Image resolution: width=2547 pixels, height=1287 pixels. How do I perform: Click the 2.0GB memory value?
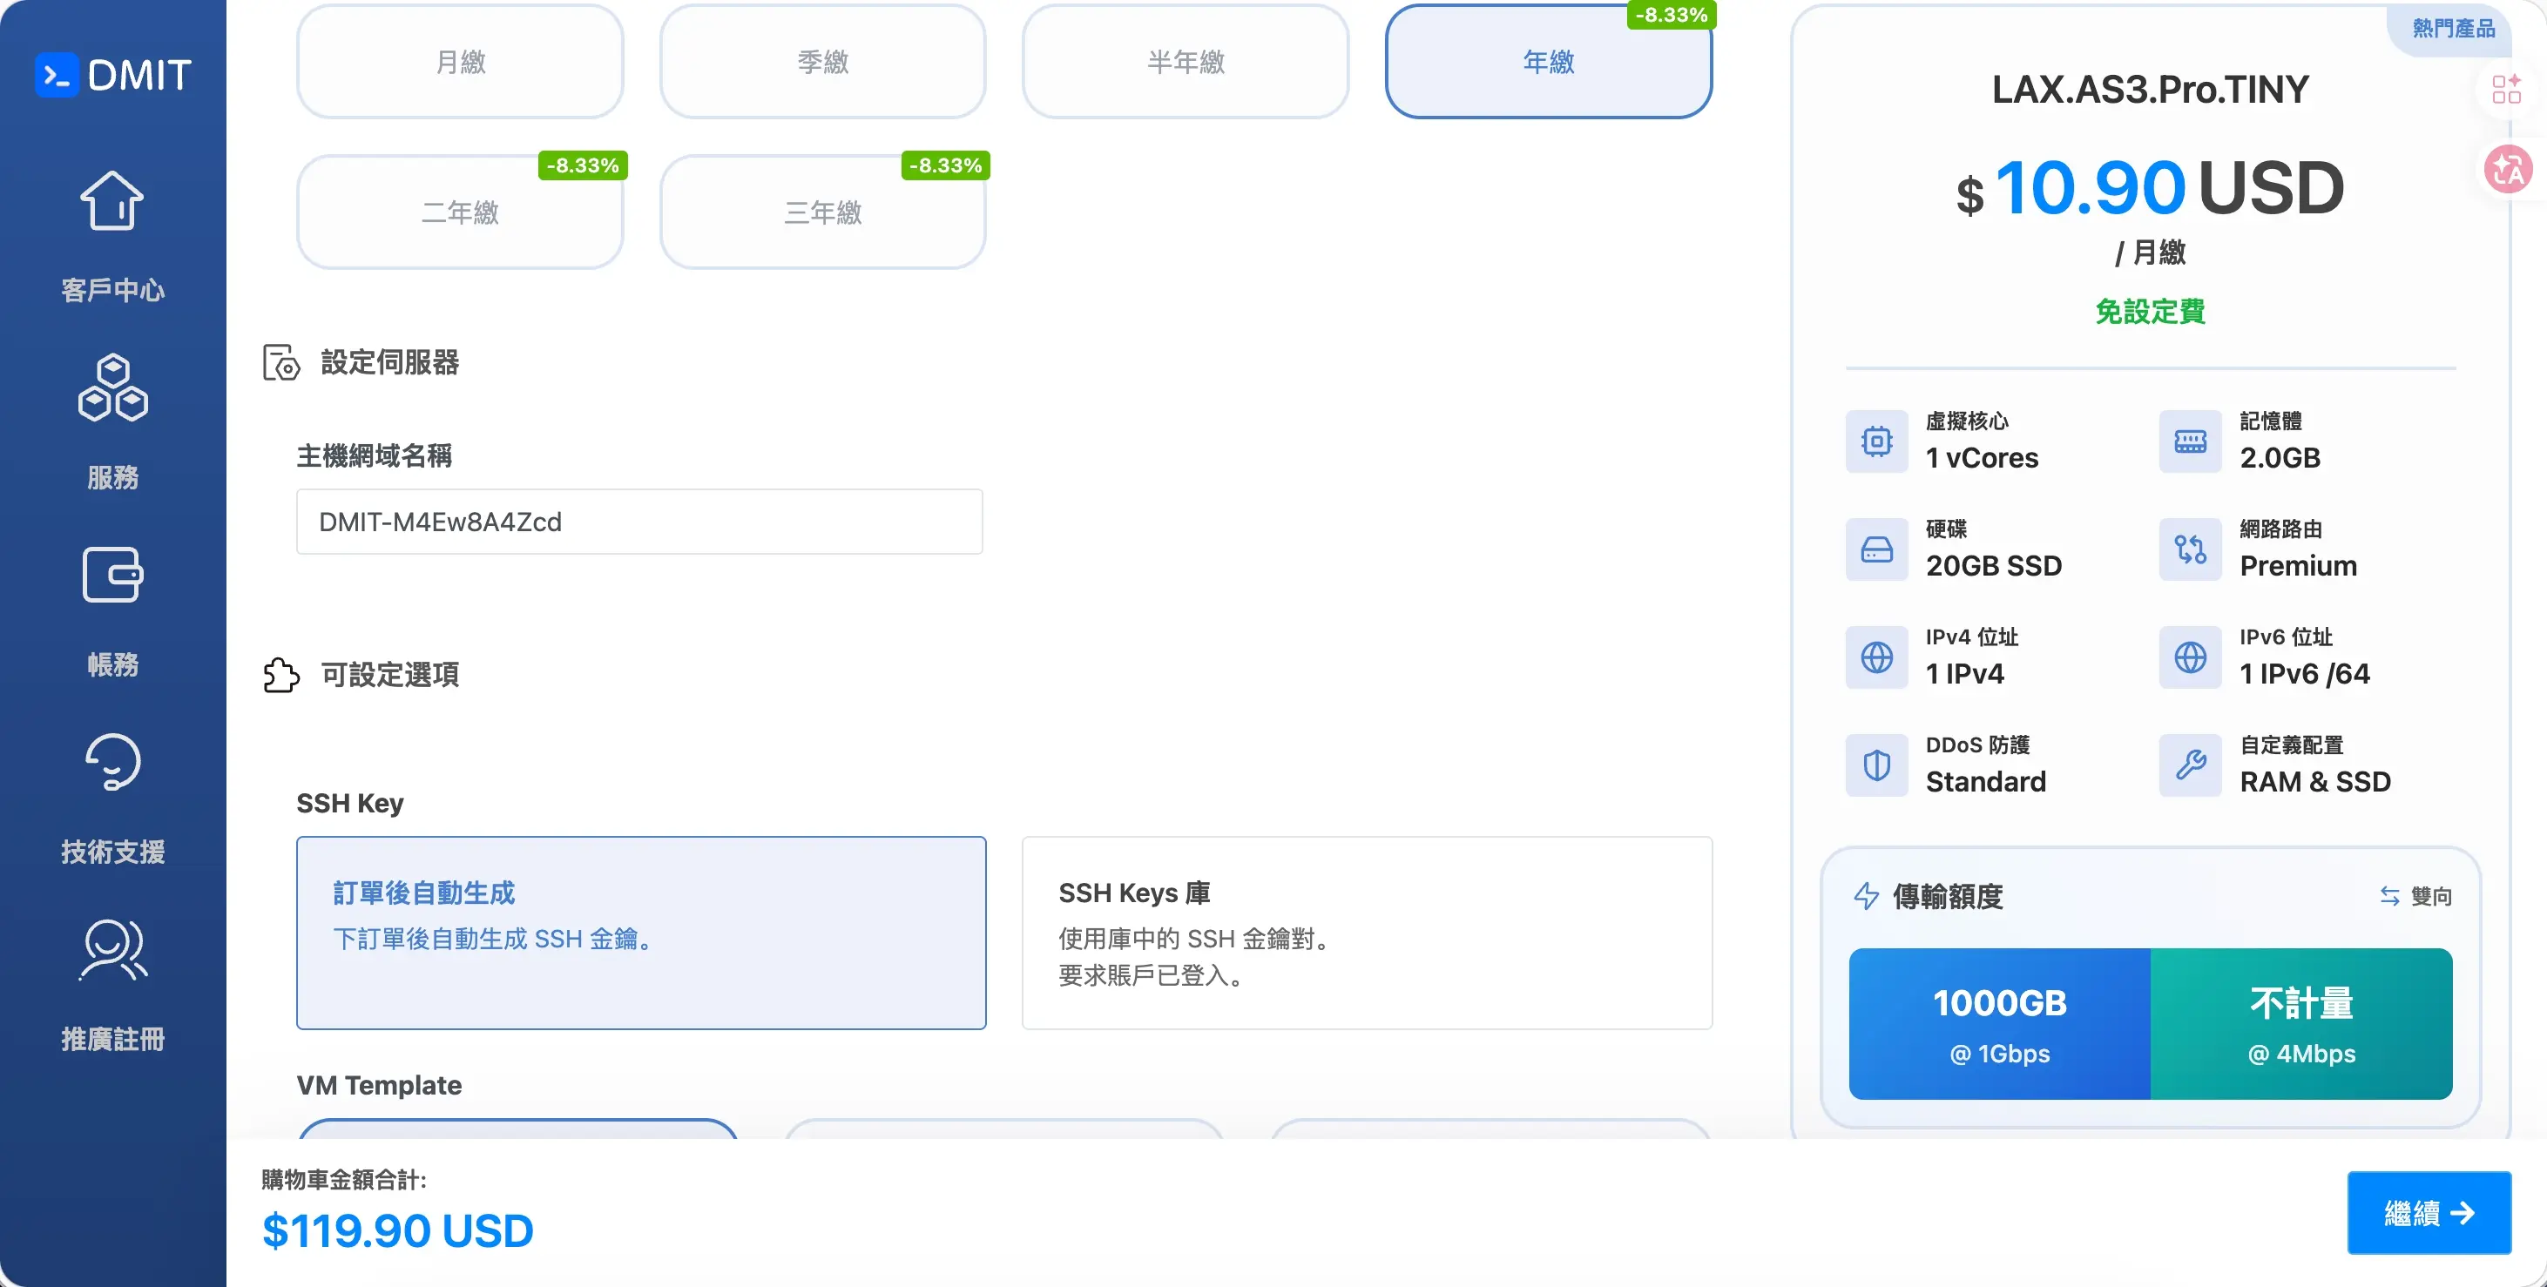2279,458
